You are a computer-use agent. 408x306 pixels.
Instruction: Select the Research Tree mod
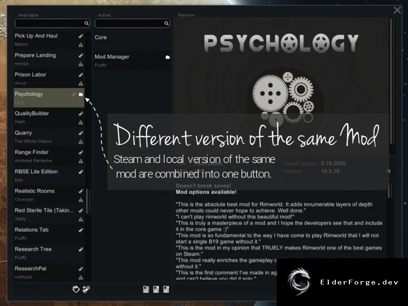(x=49, y=253)
